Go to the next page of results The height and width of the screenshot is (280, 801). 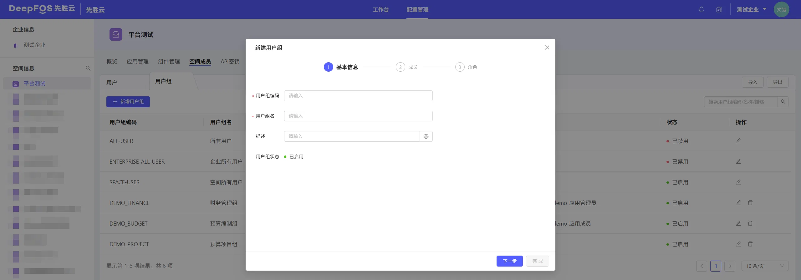pyautogui.click(x=730, y=266)
